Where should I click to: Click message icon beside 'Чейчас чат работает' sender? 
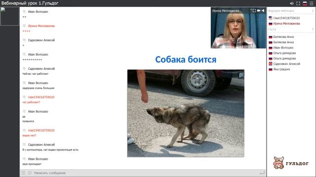coord(24,69)
